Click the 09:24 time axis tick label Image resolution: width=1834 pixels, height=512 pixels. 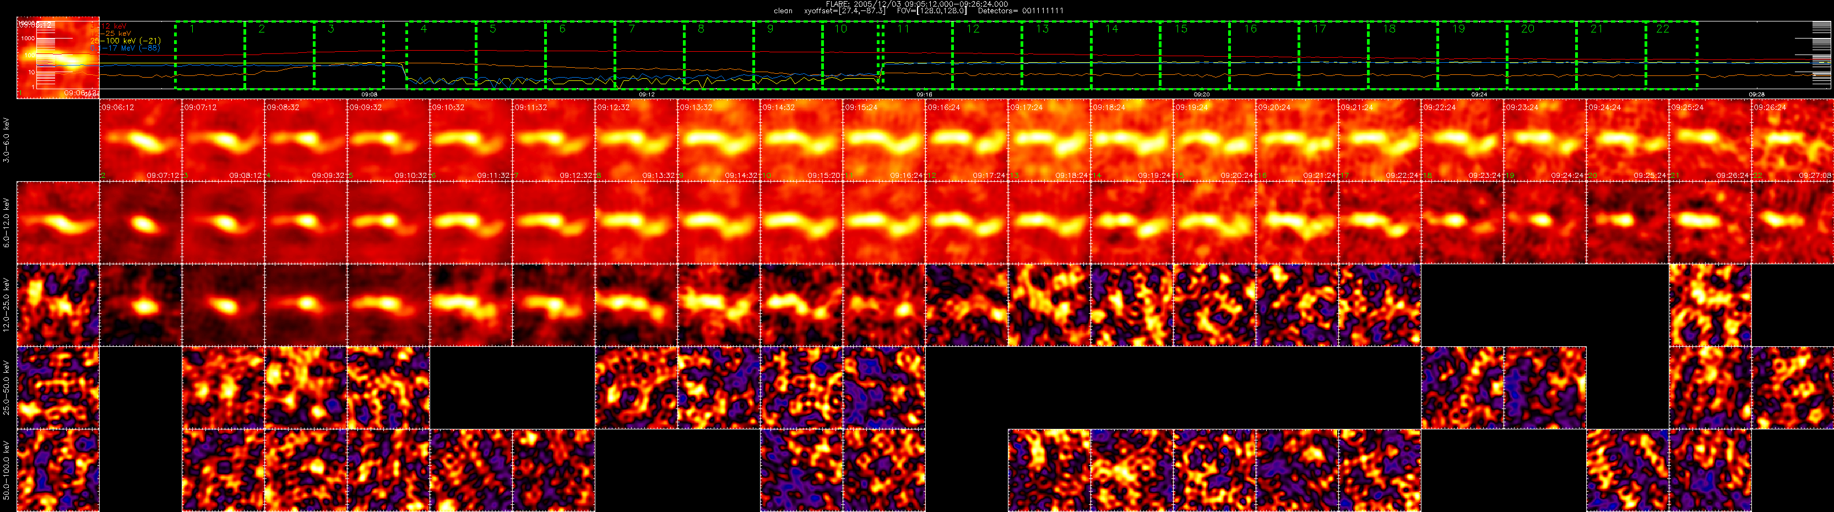coord(1479,94)
